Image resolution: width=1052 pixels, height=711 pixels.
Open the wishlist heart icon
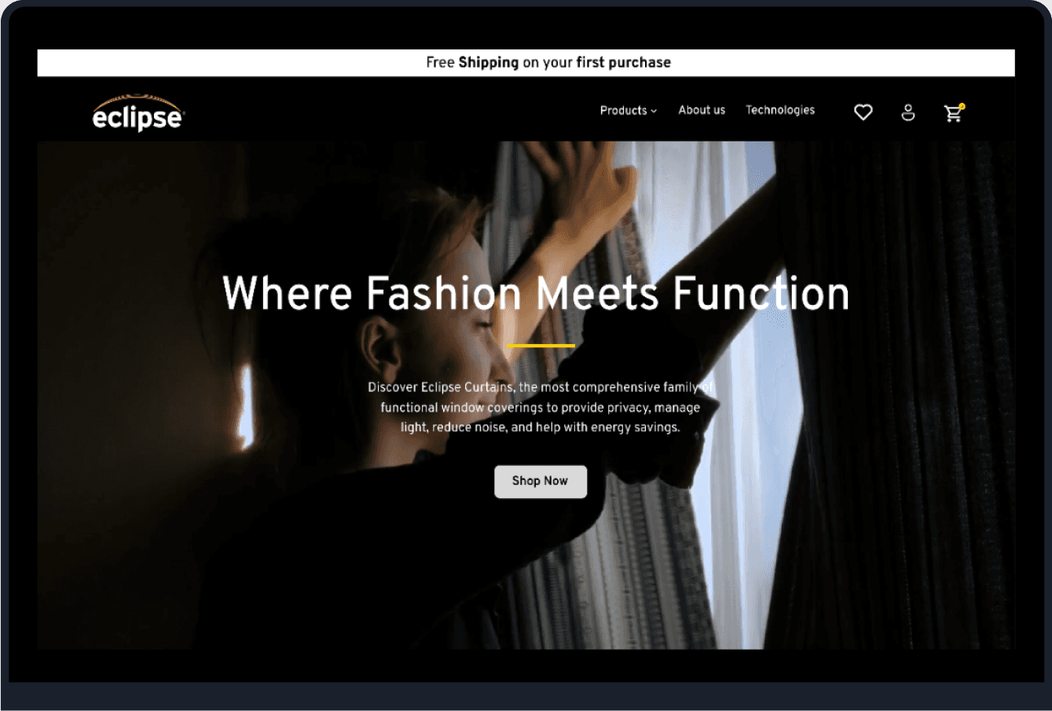pyautogui.click(x=863, y=112)
